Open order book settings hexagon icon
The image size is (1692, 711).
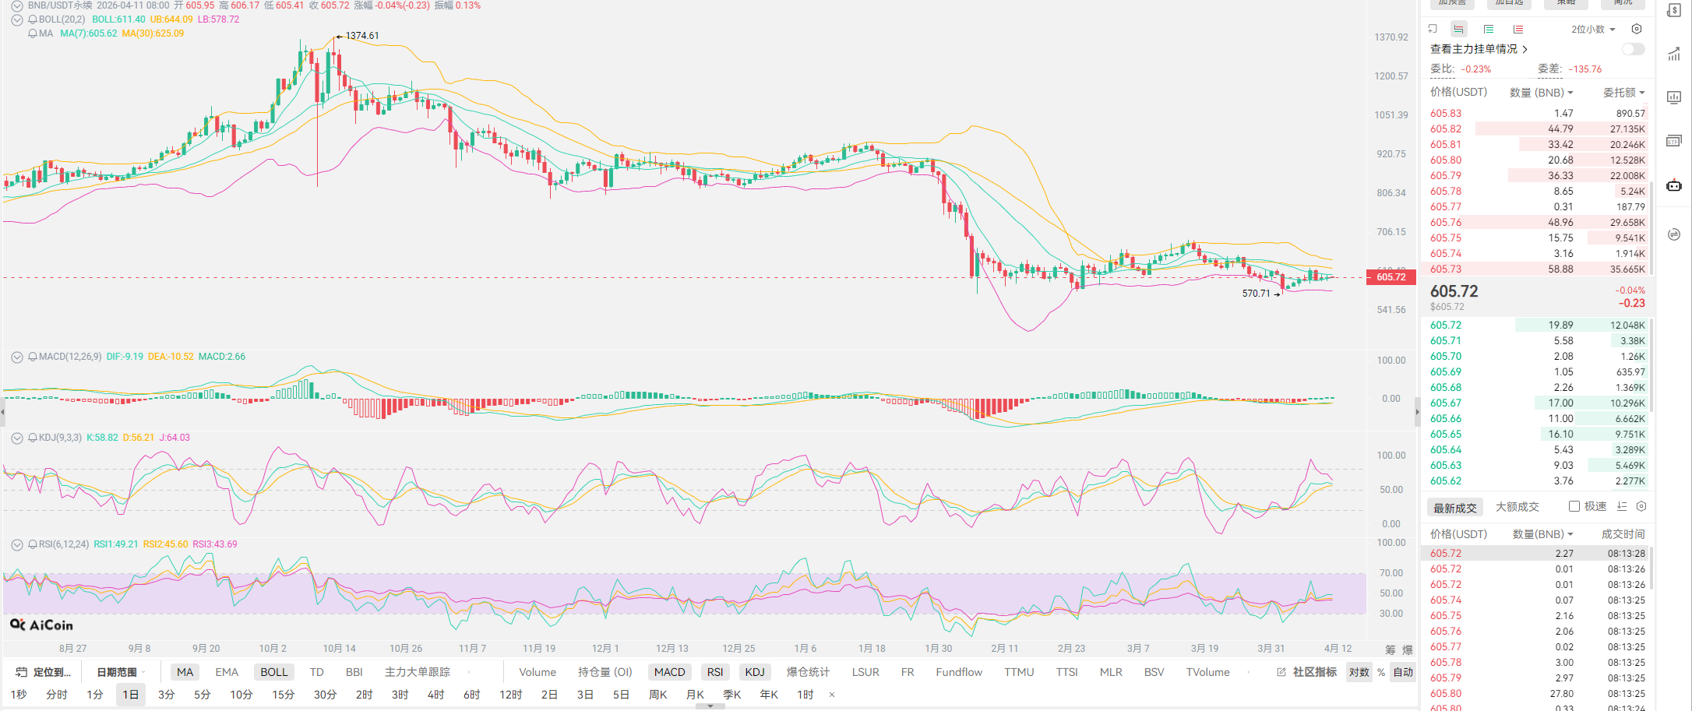(x=1637, y=30)
